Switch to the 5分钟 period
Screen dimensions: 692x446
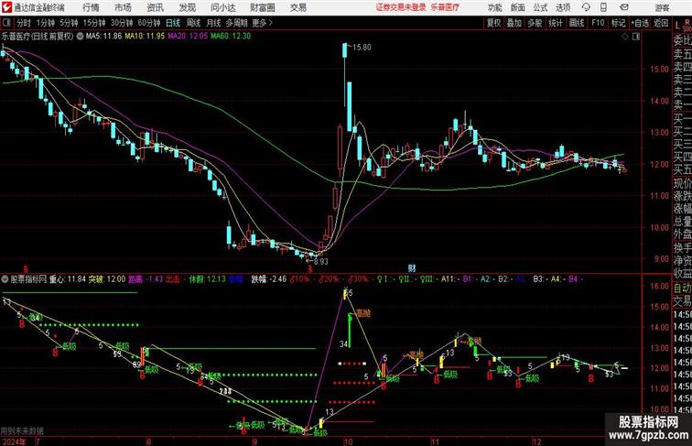point(69,23)
